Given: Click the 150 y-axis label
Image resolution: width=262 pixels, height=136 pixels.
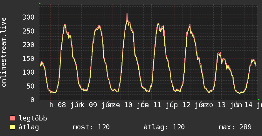Looking at the screenshot, I should coord(28,59).
